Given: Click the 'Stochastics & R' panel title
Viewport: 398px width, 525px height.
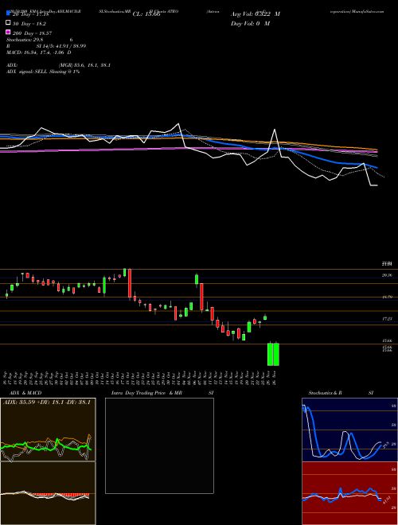Looking at the screenshot, I should click(x=325, y=393).
